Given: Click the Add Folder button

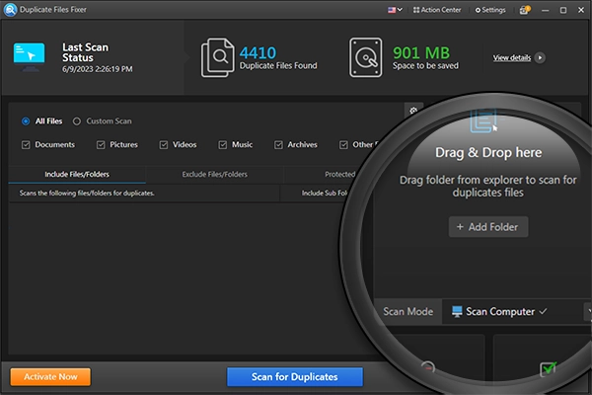Looking at the screenshot, I should [488, 227].
